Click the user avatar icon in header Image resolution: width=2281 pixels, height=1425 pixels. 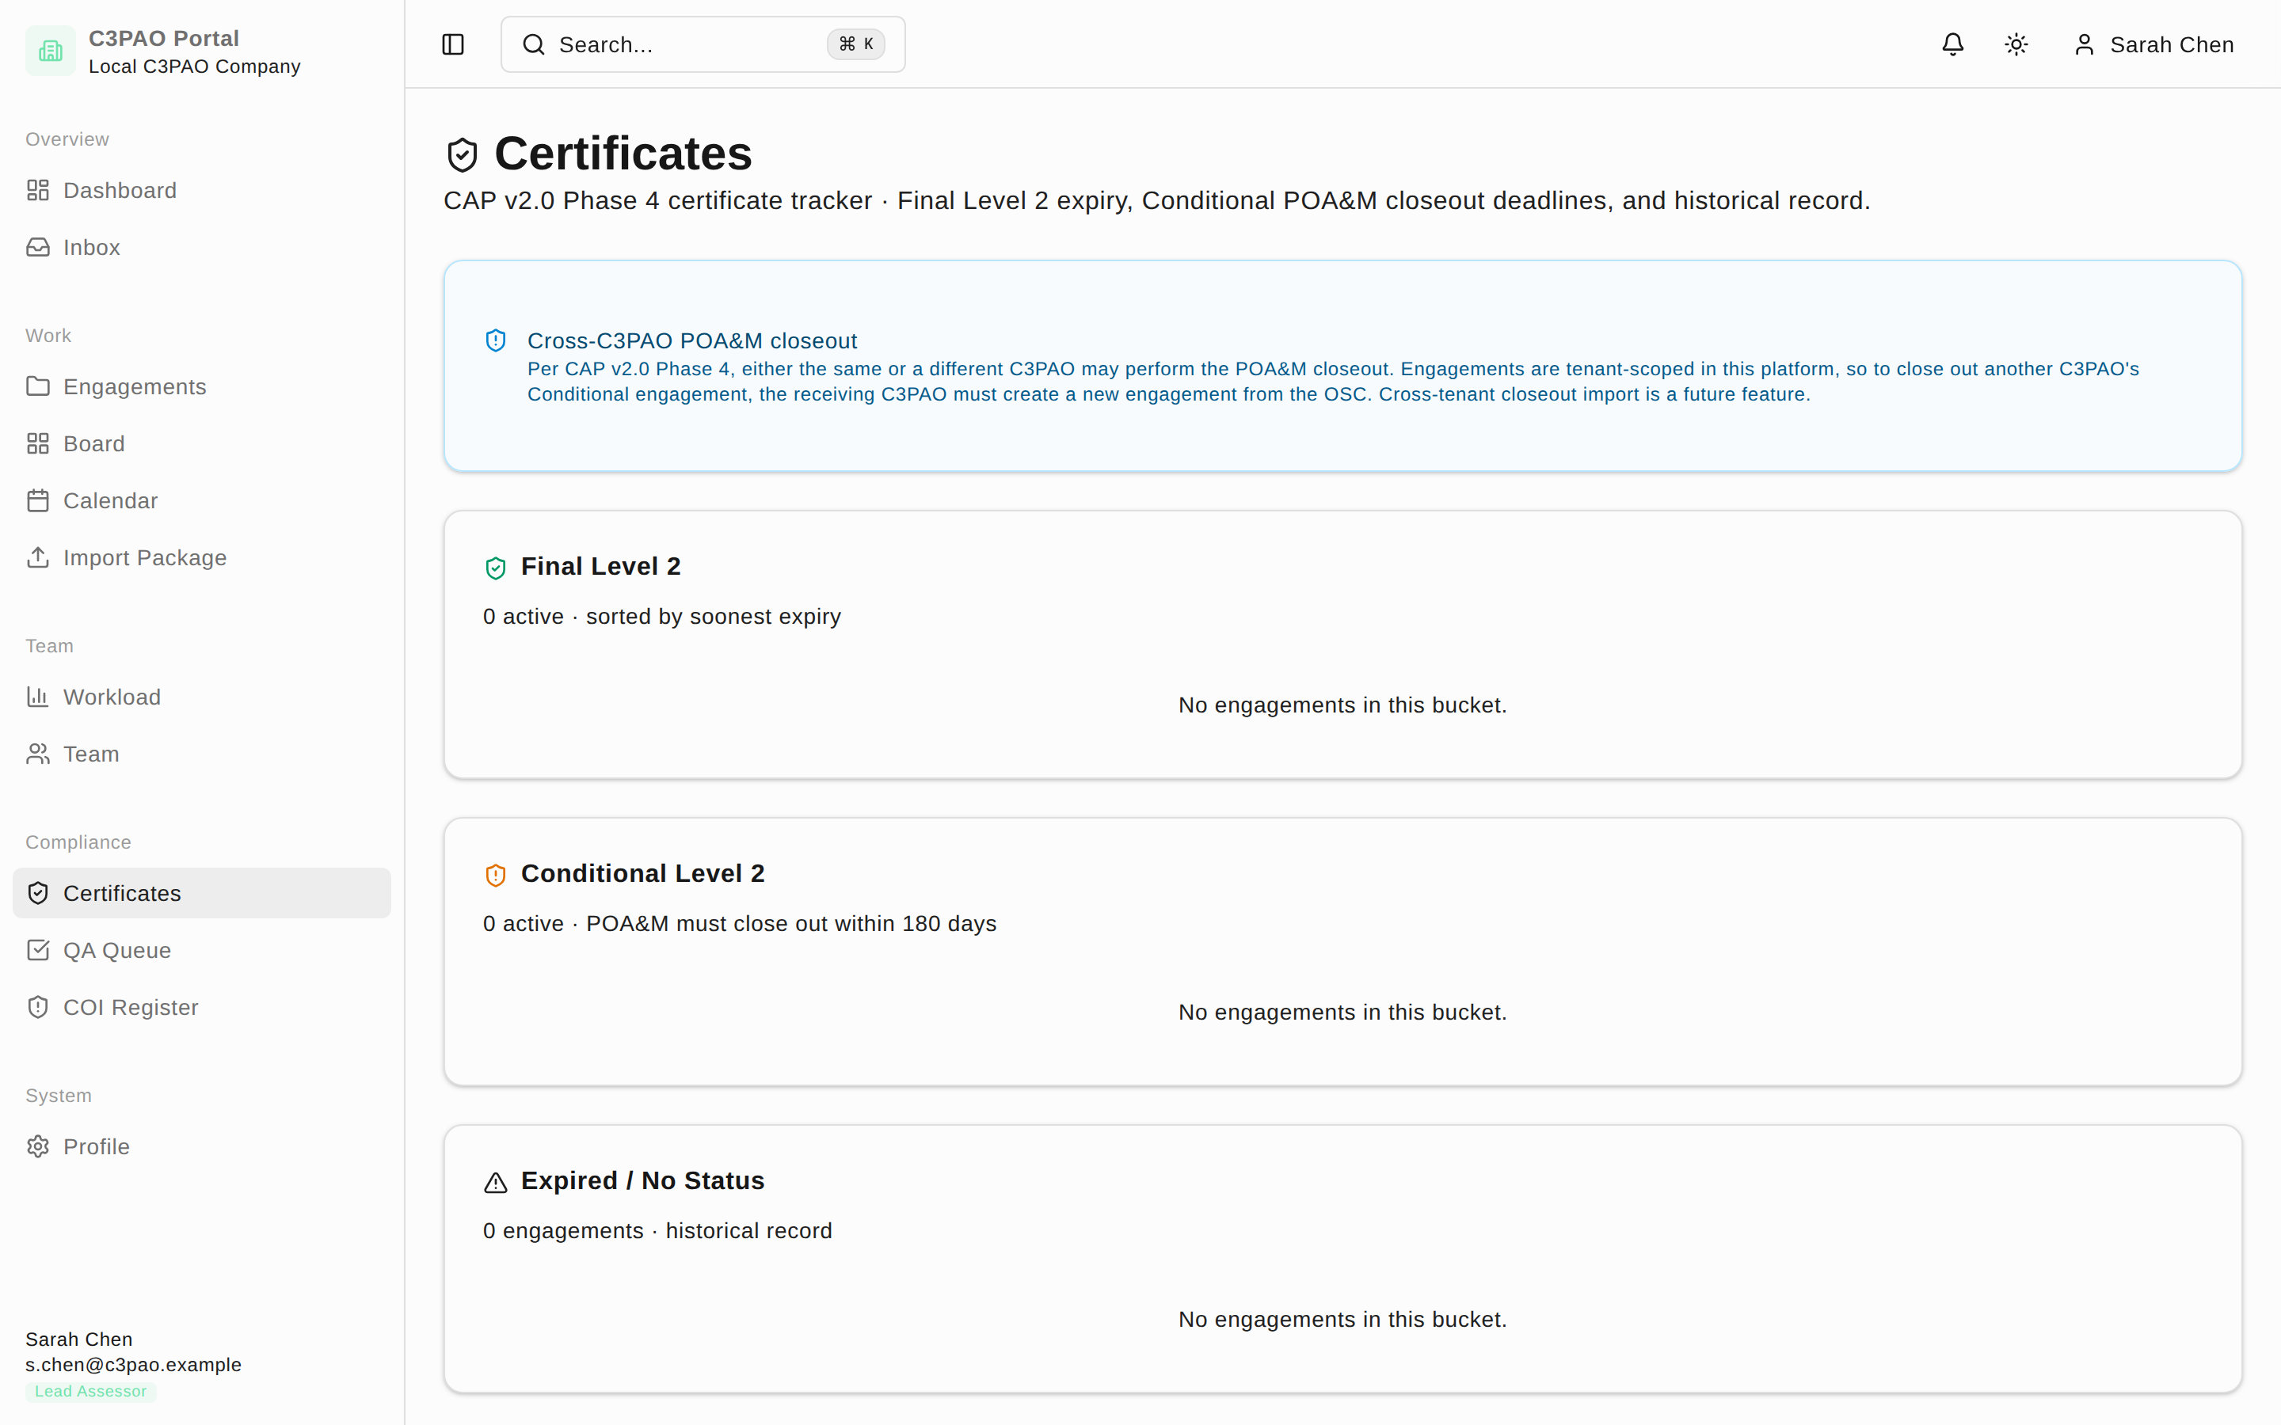[x=2084, y=44]
